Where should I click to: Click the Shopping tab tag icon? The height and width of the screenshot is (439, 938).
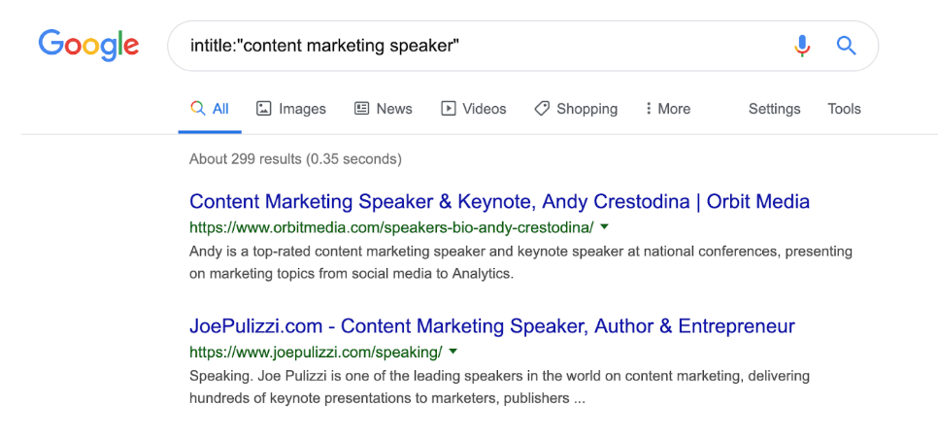[x=542, y=108]
